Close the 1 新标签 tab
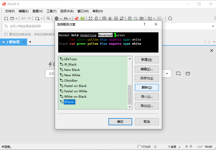216x150 pixels. tap(24, 42)
